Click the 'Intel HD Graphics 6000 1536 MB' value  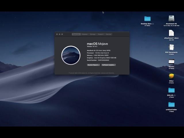(x=105, y=58)
